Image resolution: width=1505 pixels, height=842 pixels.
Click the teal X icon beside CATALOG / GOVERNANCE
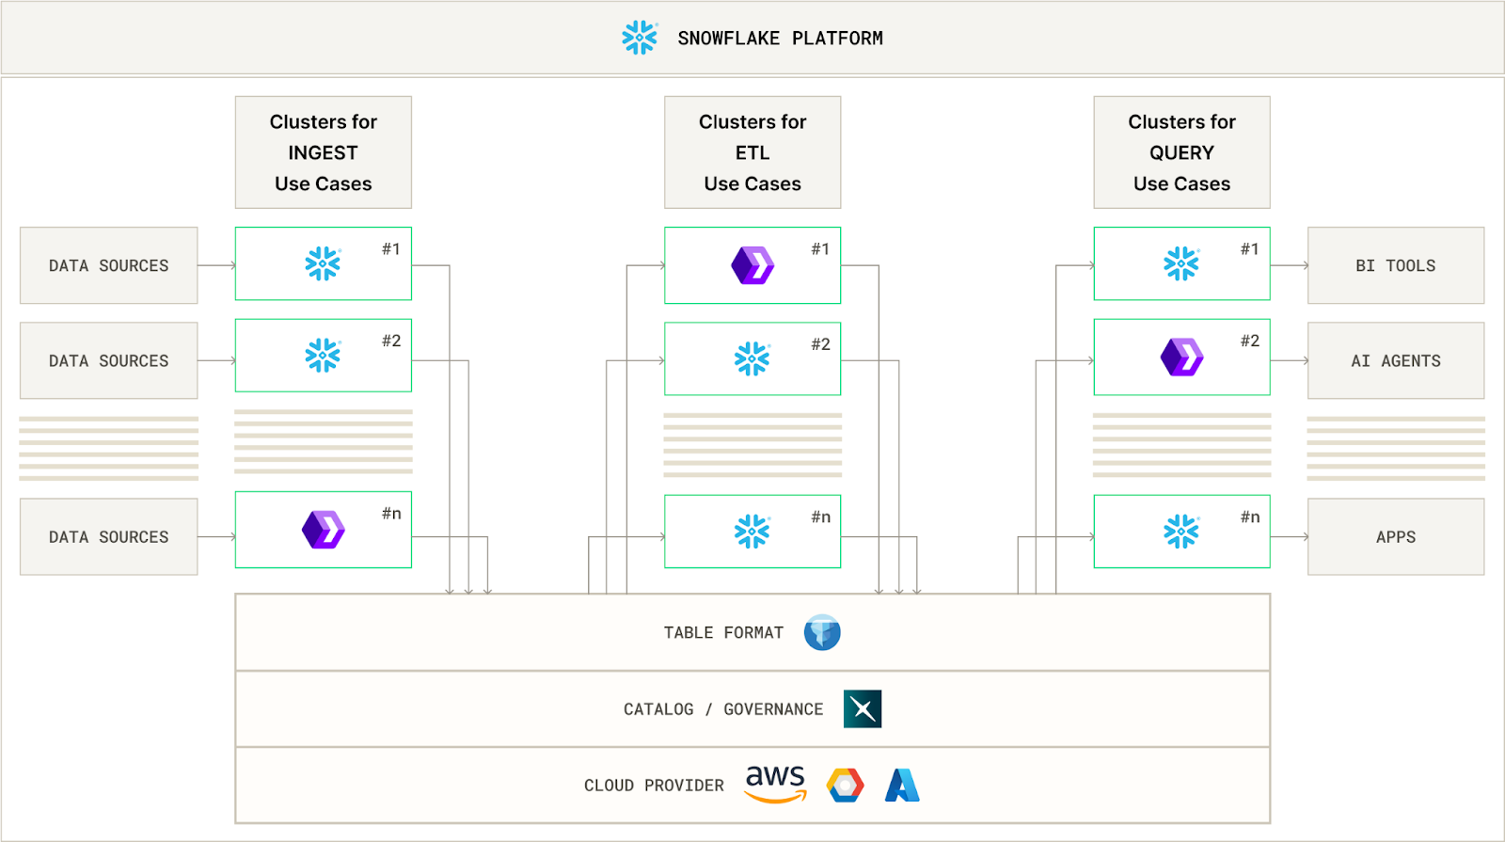click(x=863, y=709)
